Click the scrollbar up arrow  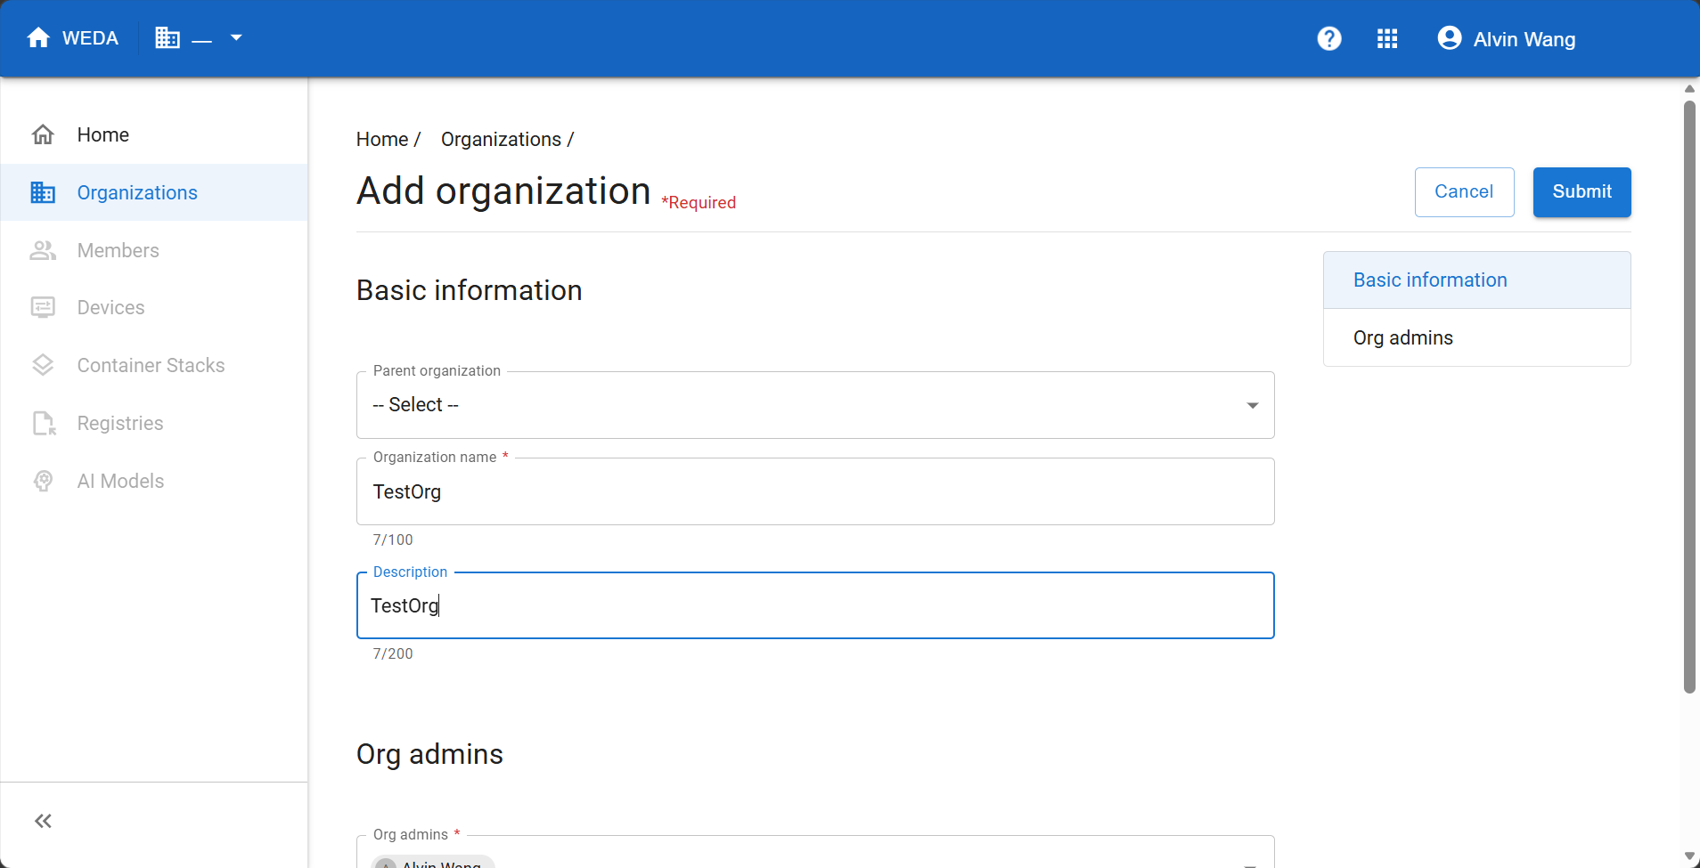coord(1689,88)
